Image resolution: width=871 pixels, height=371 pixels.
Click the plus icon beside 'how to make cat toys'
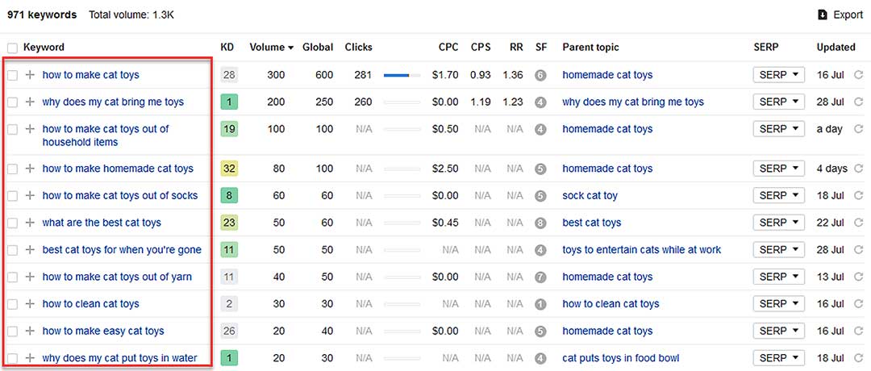(x=30, y=75)
